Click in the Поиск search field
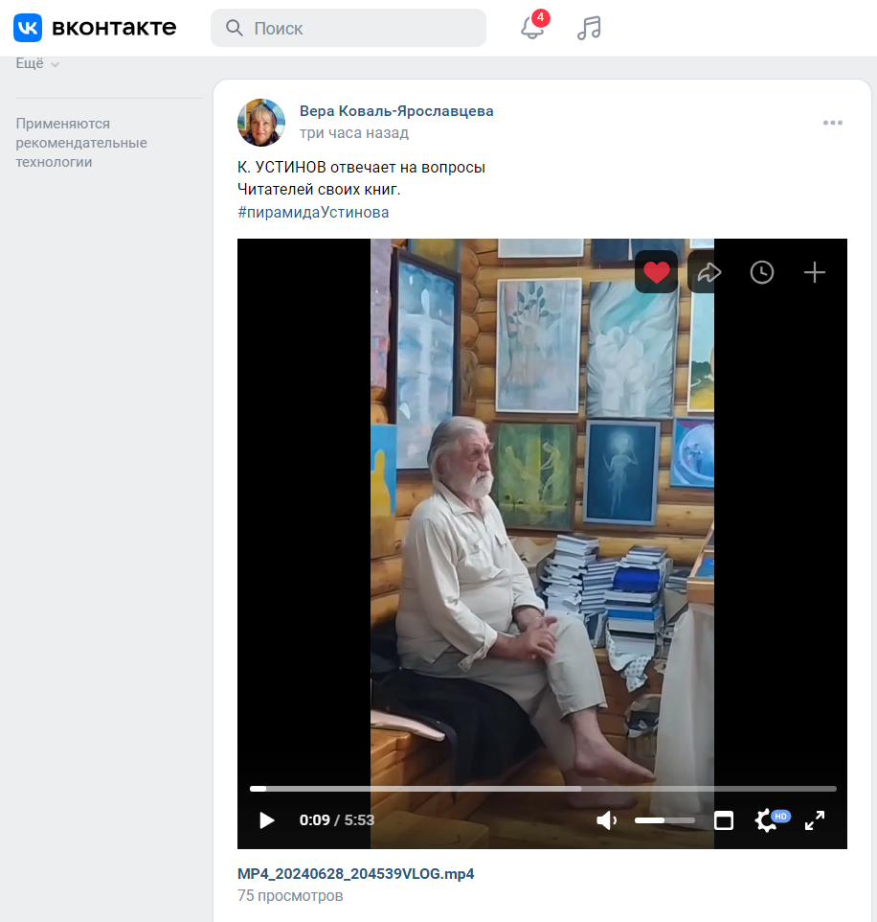The width and height of the screenshot is (877, 922). (x=364, y=28)
